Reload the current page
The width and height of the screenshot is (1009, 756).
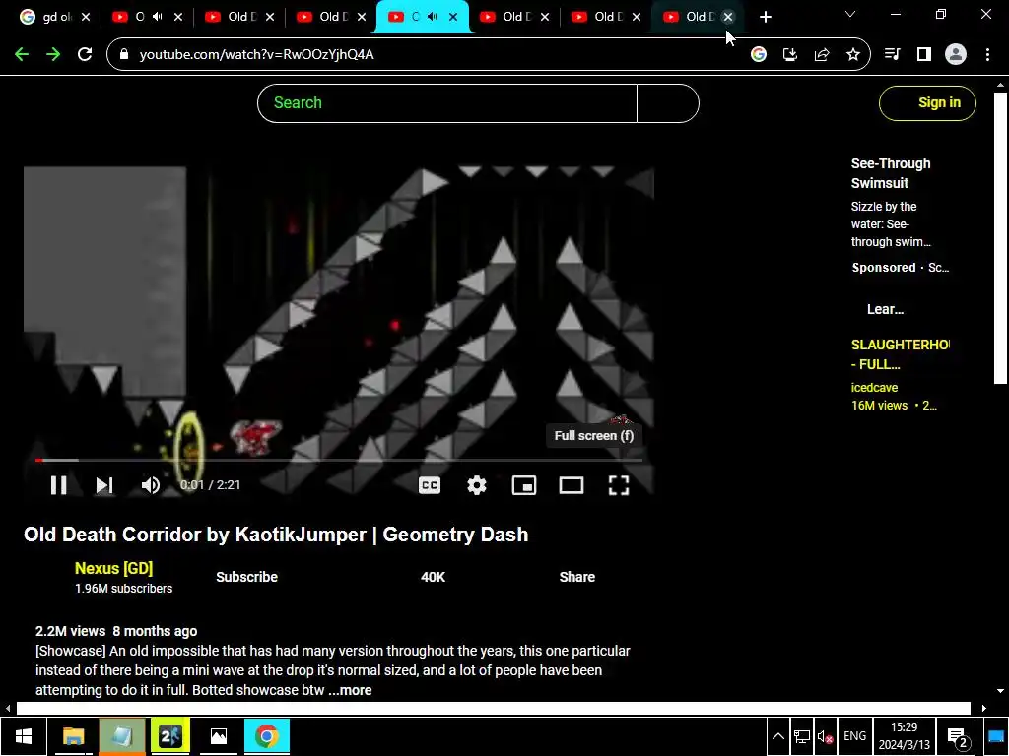[x=85, y=55]
